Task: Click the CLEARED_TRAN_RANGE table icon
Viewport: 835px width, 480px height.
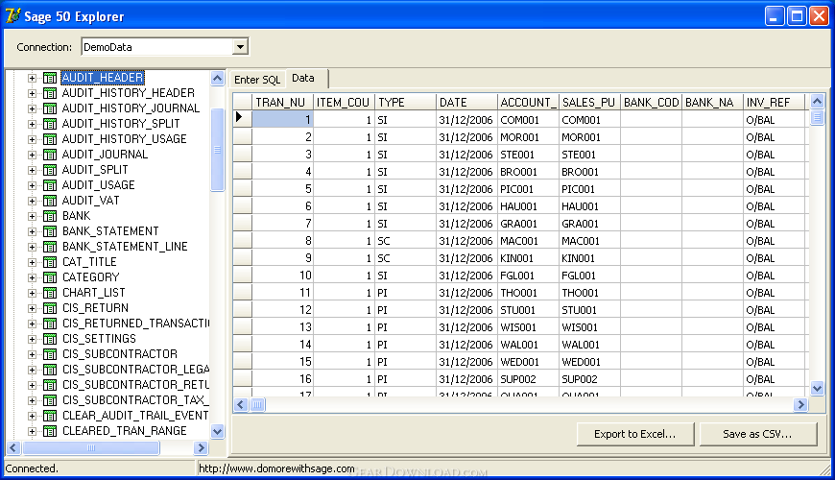Action: (x=50, y=432)
